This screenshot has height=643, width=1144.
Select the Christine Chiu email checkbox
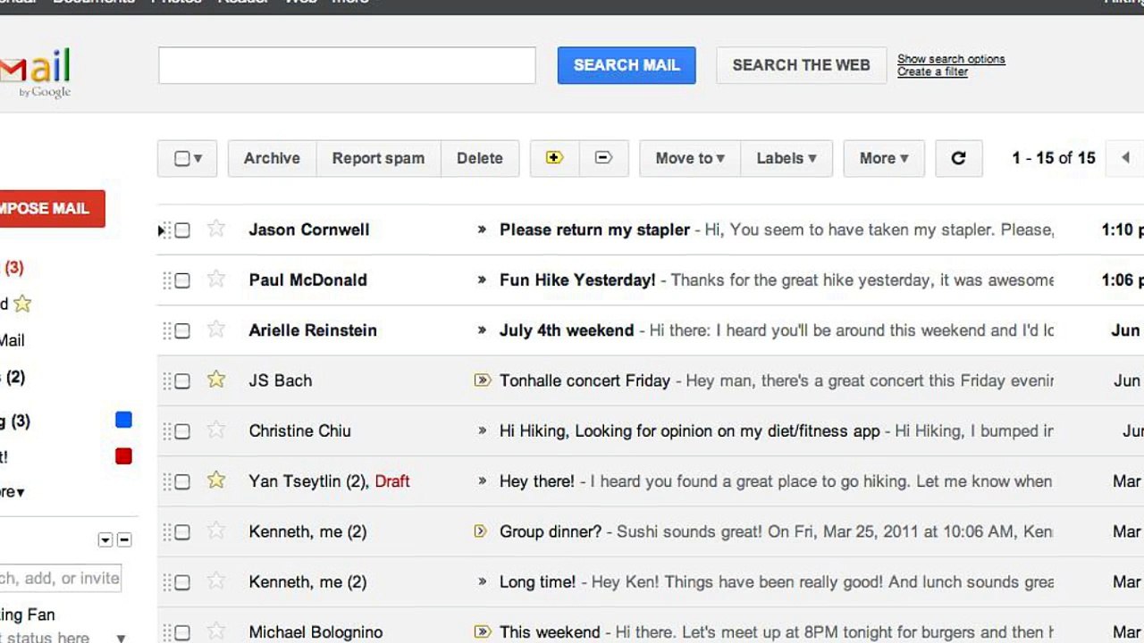pyautogui.click(x=182, y=431)
